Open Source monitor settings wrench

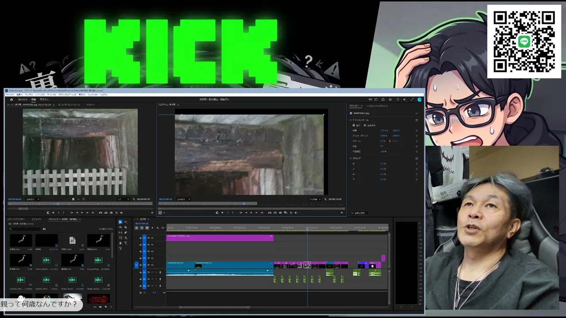click(134, 199)
